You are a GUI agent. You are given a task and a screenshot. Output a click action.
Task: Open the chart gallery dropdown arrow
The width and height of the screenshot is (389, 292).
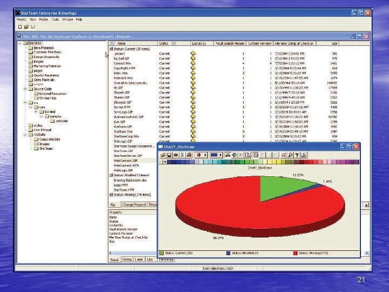tap(205, 155)
